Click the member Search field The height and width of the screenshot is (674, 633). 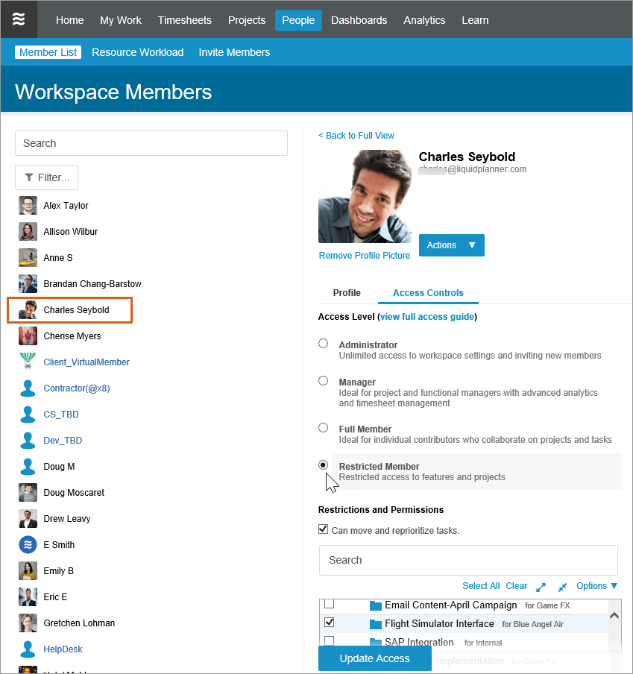pyautogui.click(x=151, y=143)
